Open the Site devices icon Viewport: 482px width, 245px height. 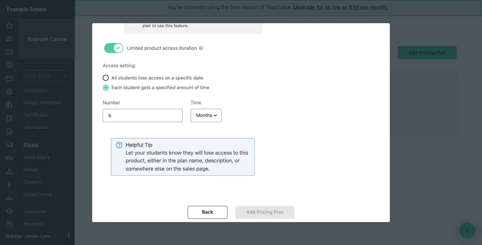coord(9,52)
